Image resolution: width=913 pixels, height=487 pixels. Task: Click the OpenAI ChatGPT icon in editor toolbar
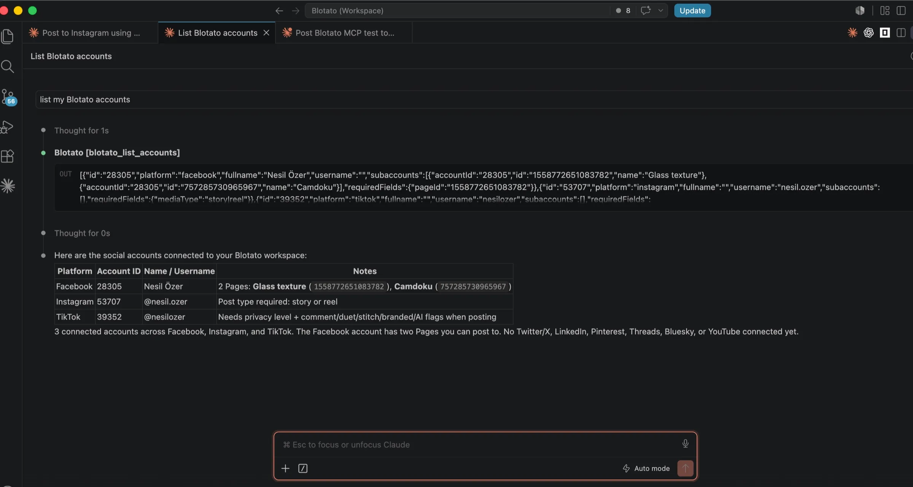click(868, 33)
